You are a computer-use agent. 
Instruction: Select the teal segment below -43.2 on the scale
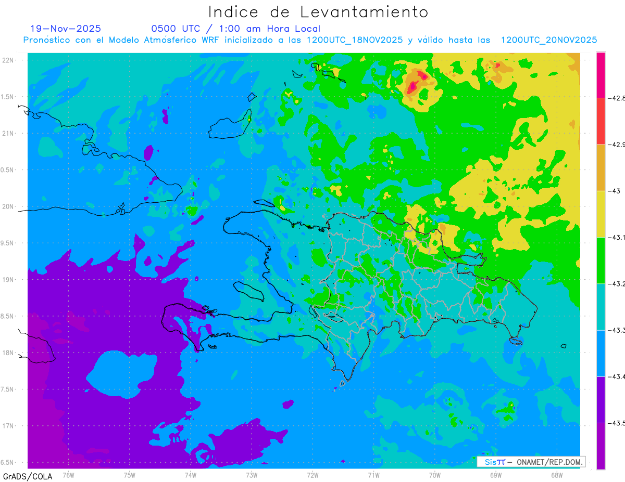(601, 307)
